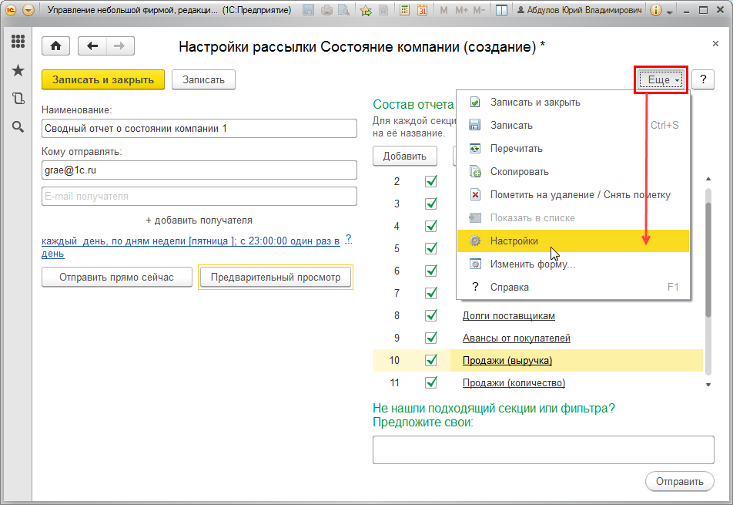Expand the arrow next to the info icon

pyautogui.click(x=670, y=12)
